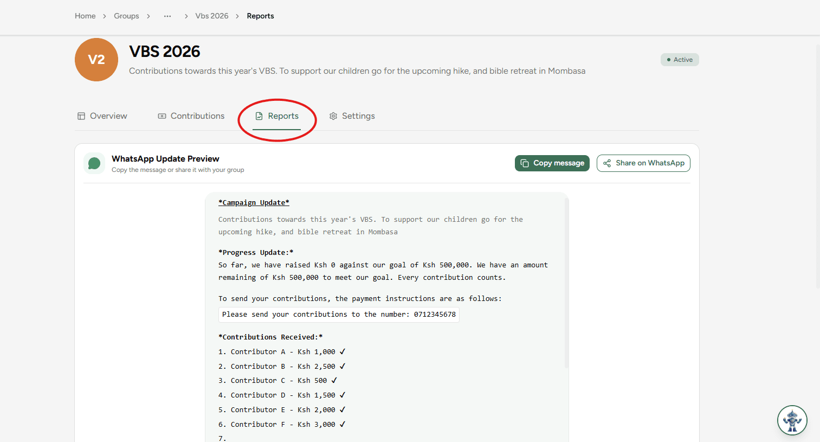Click the Overview layout icon
Screen dimensions: 820x442
81,116
